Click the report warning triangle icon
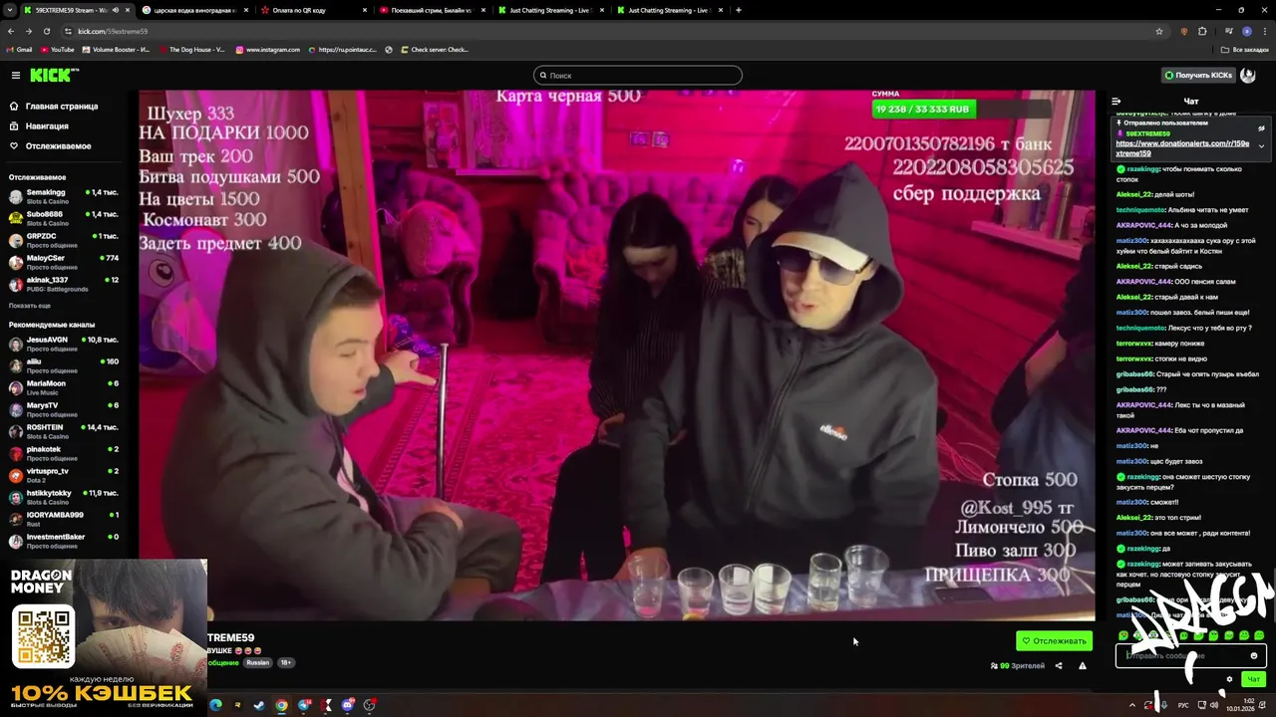Viewport: 1276px width, 717px height. (x=1083, y=666)
